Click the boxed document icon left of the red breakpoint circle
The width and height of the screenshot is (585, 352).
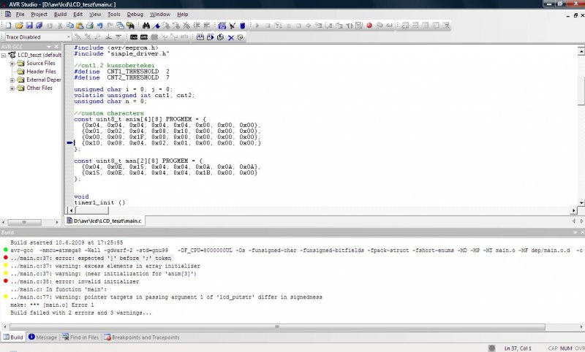(359, 26)
